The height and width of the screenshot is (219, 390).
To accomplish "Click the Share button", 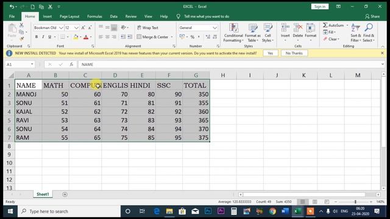I will [372, 16].
